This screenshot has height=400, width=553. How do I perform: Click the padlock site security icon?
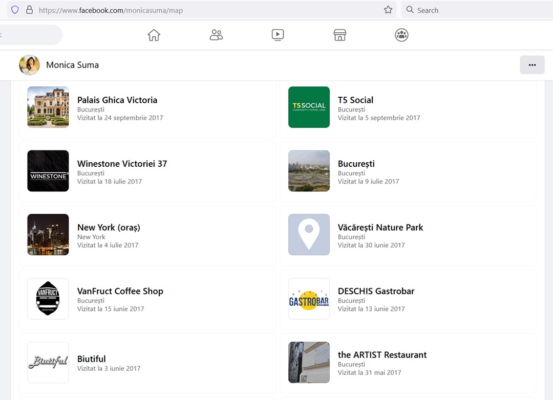tap(29, 10)
